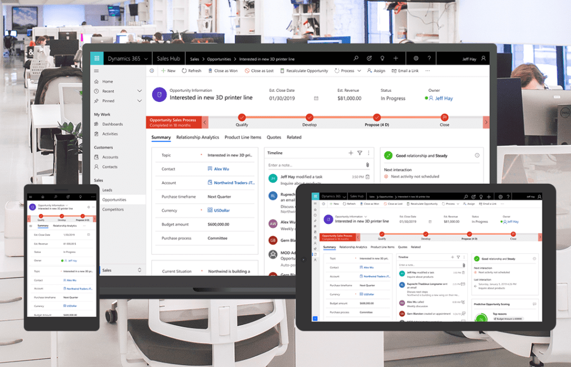Click the assistant lightbulb icon
This screenshot has height=367, width=571.
point(383,58)
